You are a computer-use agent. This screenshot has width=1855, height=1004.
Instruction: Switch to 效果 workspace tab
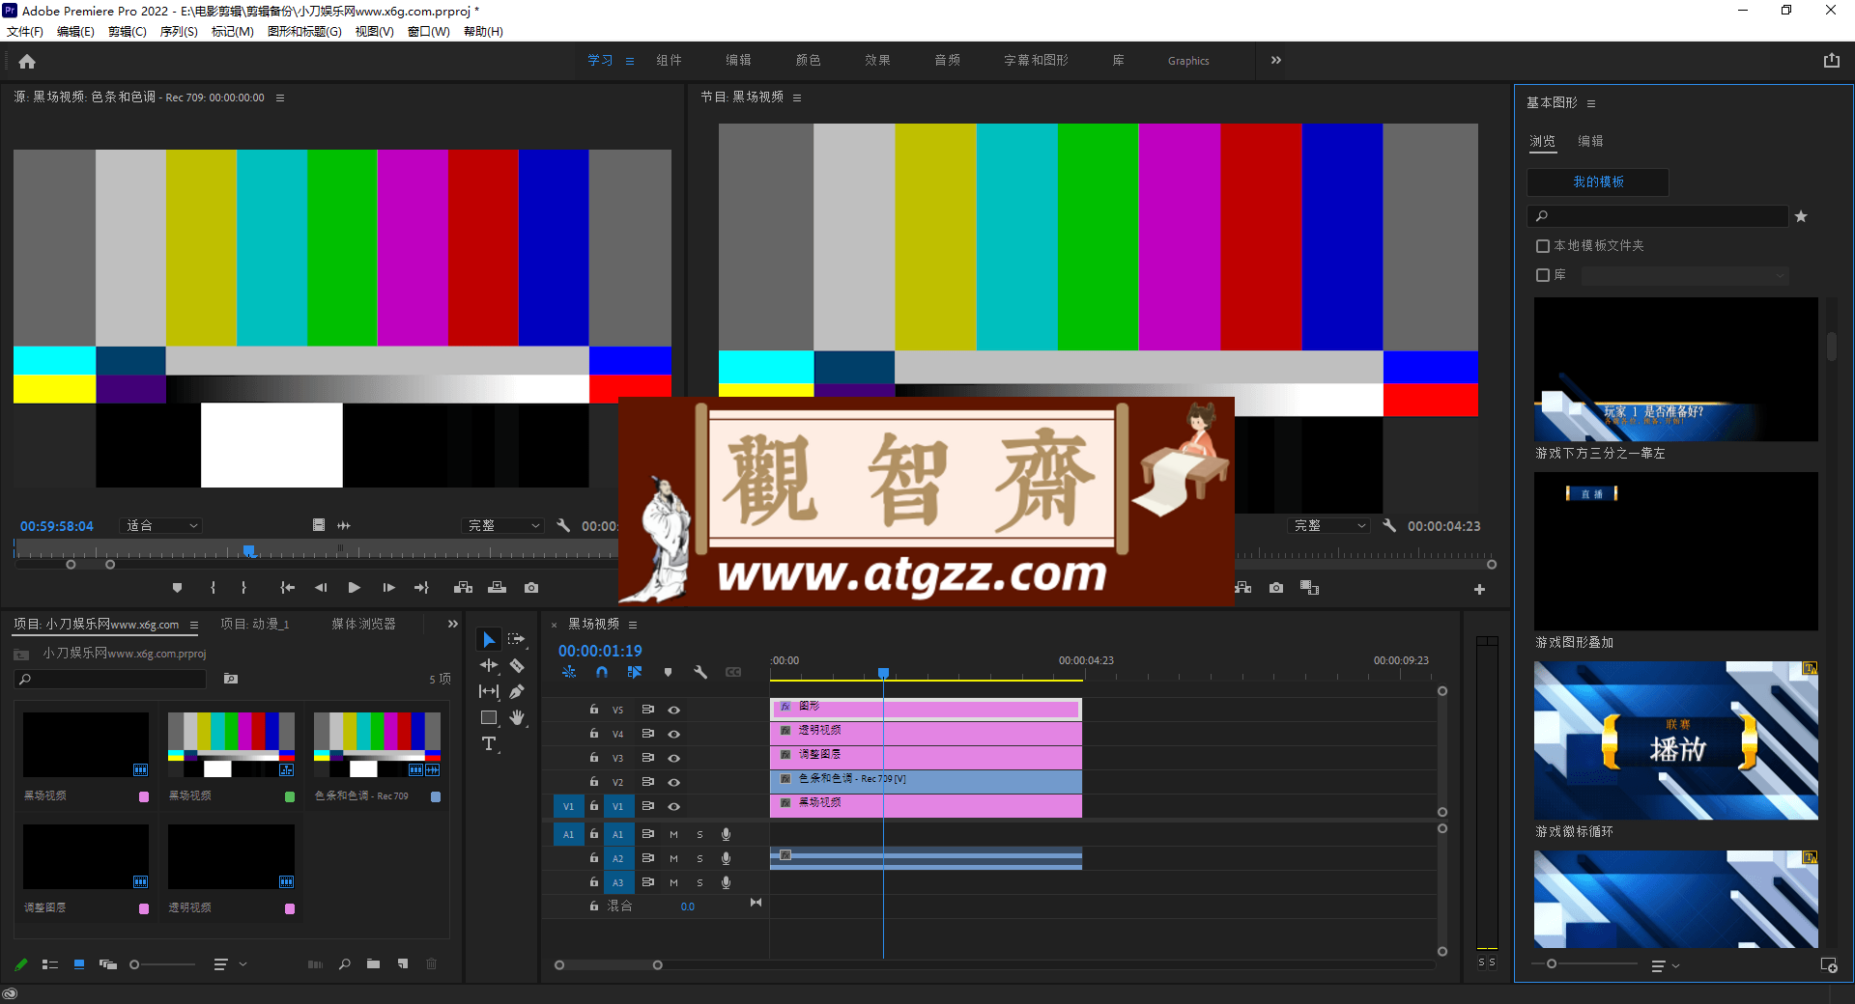tap(877, 60)
